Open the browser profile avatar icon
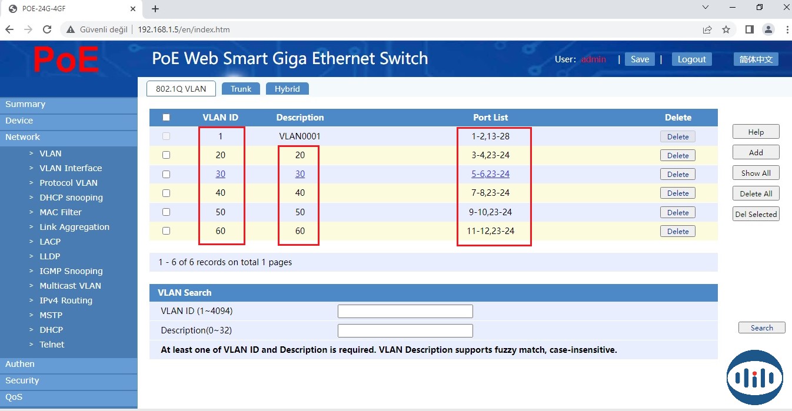Viewport: 792px width, 411px height. click(x=768, y=29)
